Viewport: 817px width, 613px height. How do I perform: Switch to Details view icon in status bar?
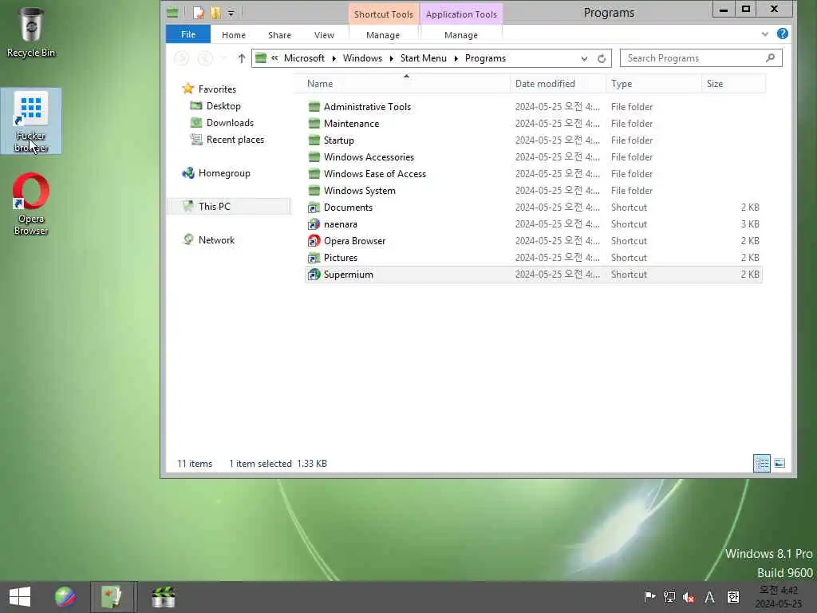pos(762,464)
